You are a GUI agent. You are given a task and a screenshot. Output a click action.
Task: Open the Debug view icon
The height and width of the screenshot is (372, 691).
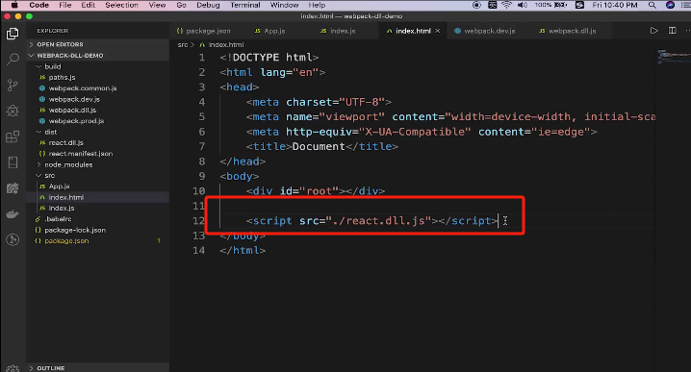13,111
